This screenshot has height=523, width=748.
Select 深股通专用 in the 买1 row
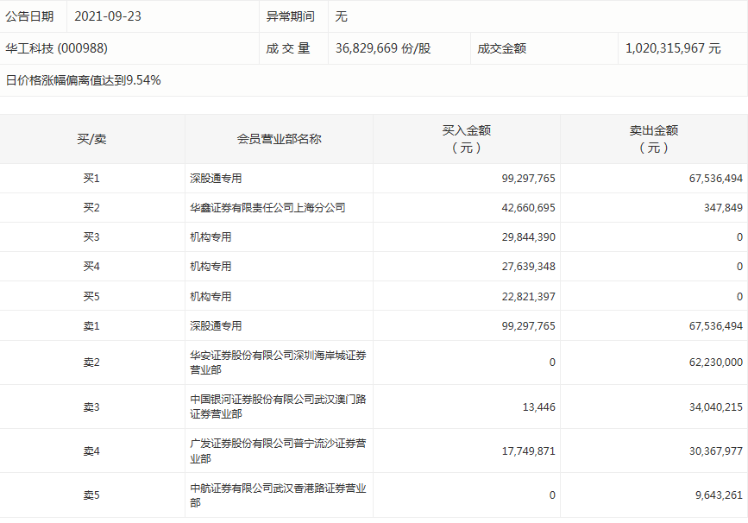click(x=216, y=179)
